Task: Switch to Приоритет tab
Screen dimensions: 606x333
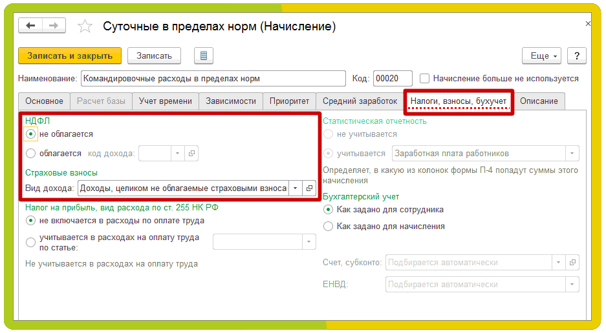Action: [x=289, y=101]
